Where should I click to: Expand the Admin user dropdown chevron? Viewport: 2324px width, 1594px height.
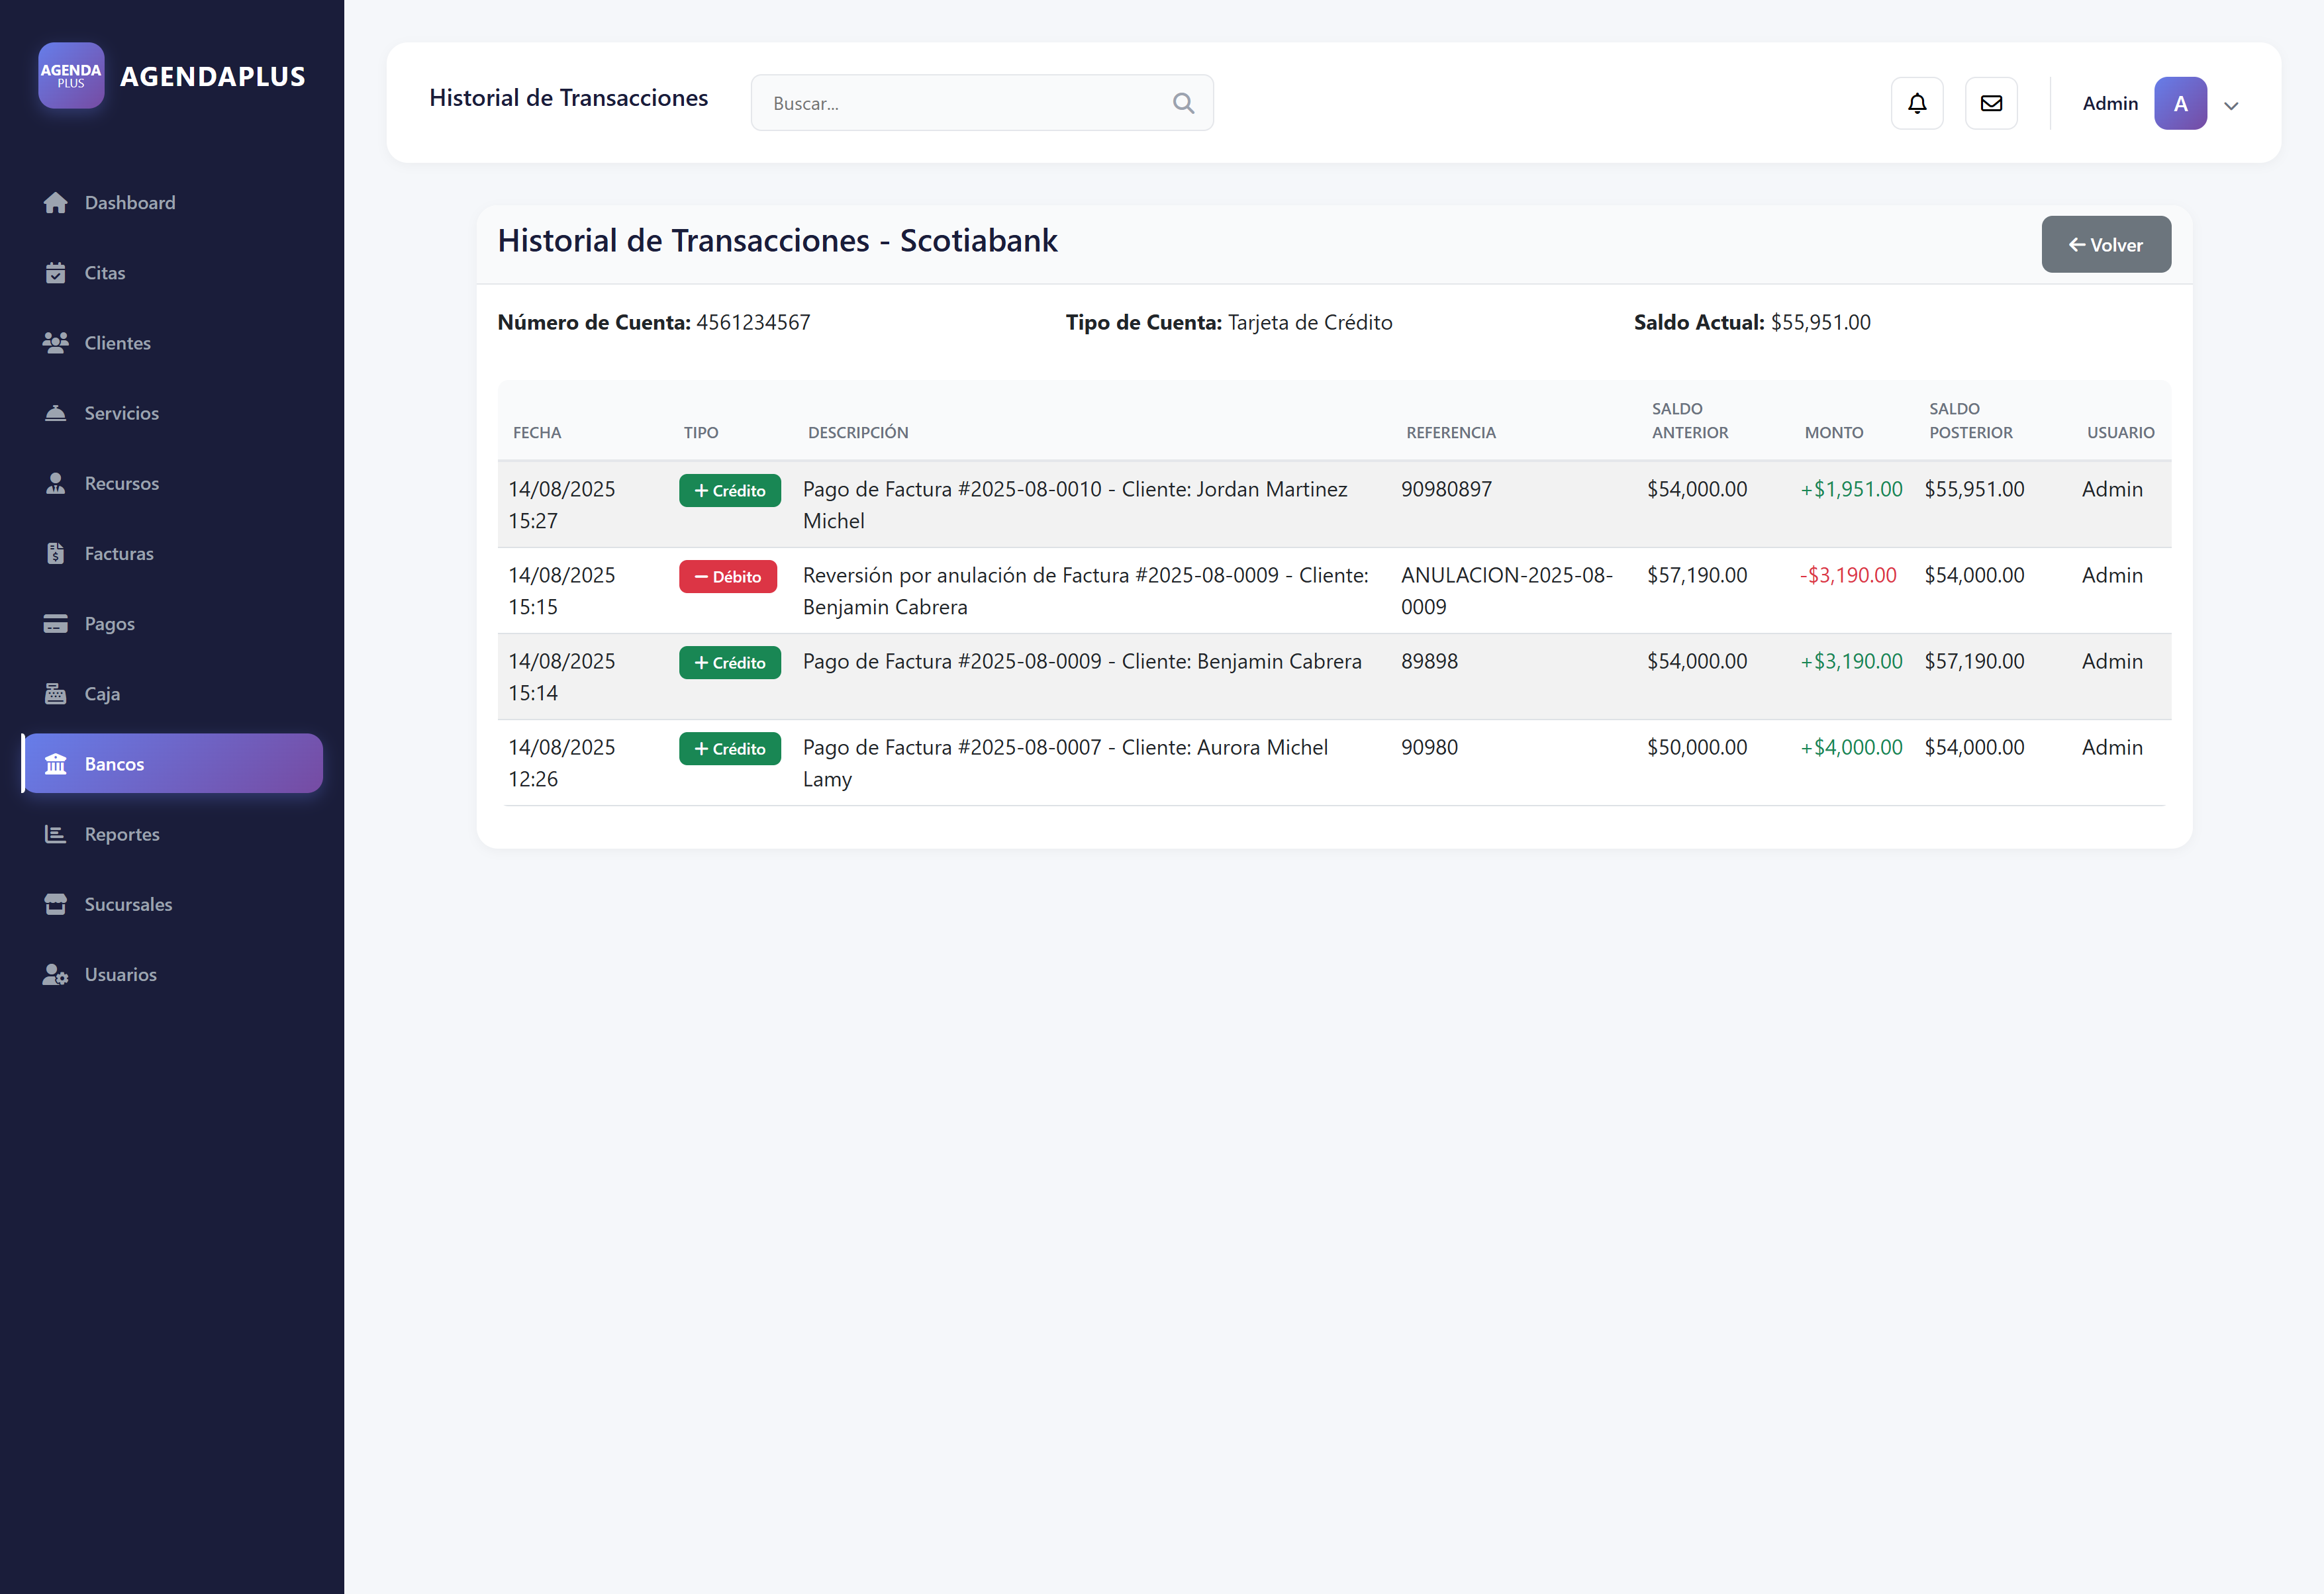click(x=2231, y=105)
